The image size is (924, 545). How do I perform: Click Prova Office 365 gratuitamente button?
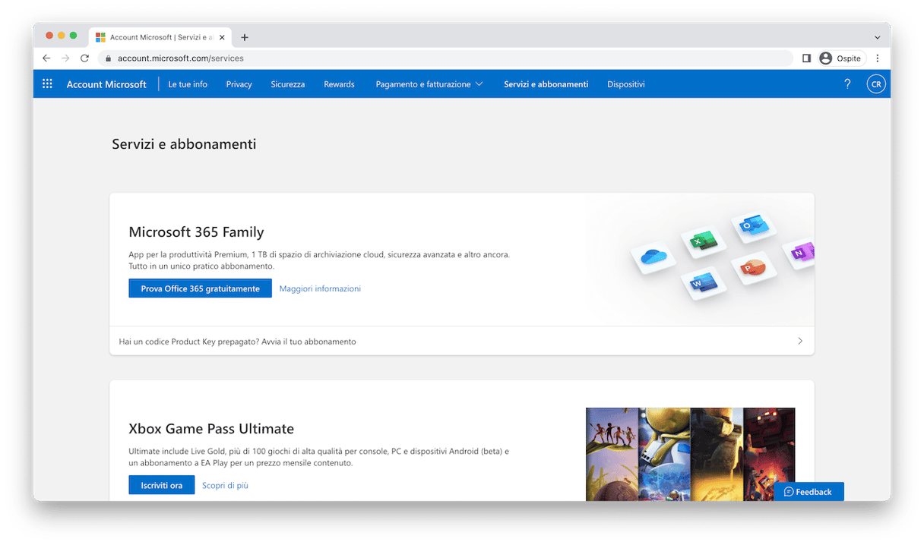[x=200, y=288]
